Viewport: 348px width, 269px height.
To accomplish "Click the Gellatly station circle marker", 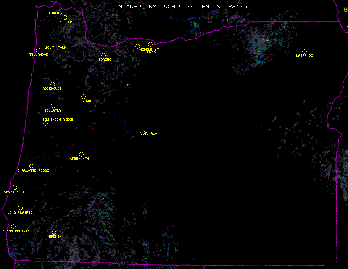I will point(53,106).
